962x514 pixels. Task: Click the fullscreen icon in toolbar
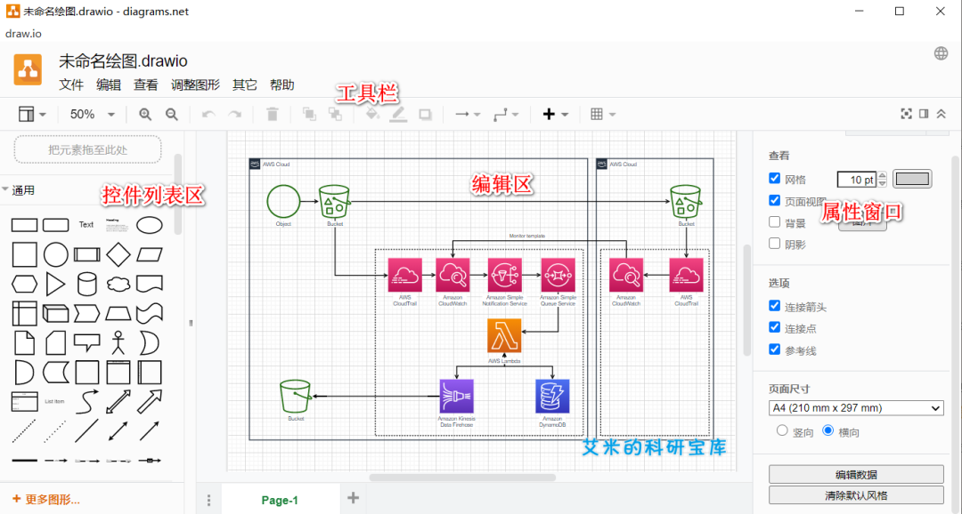pyautogui.click(x=907, y=114)
